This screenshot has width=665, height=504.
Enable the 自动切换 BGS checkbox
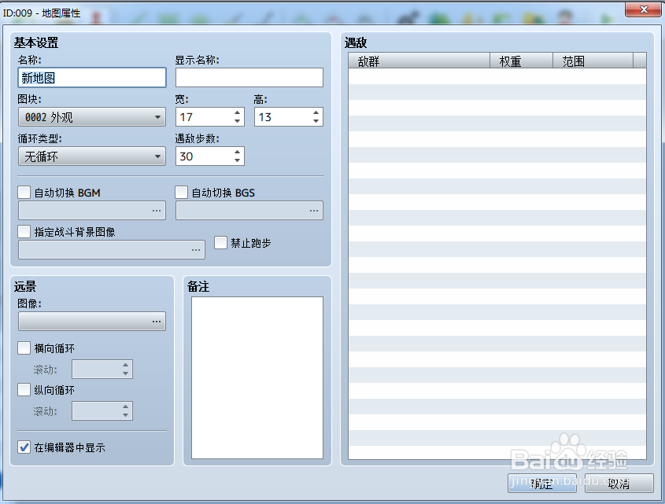coord(181,192)
